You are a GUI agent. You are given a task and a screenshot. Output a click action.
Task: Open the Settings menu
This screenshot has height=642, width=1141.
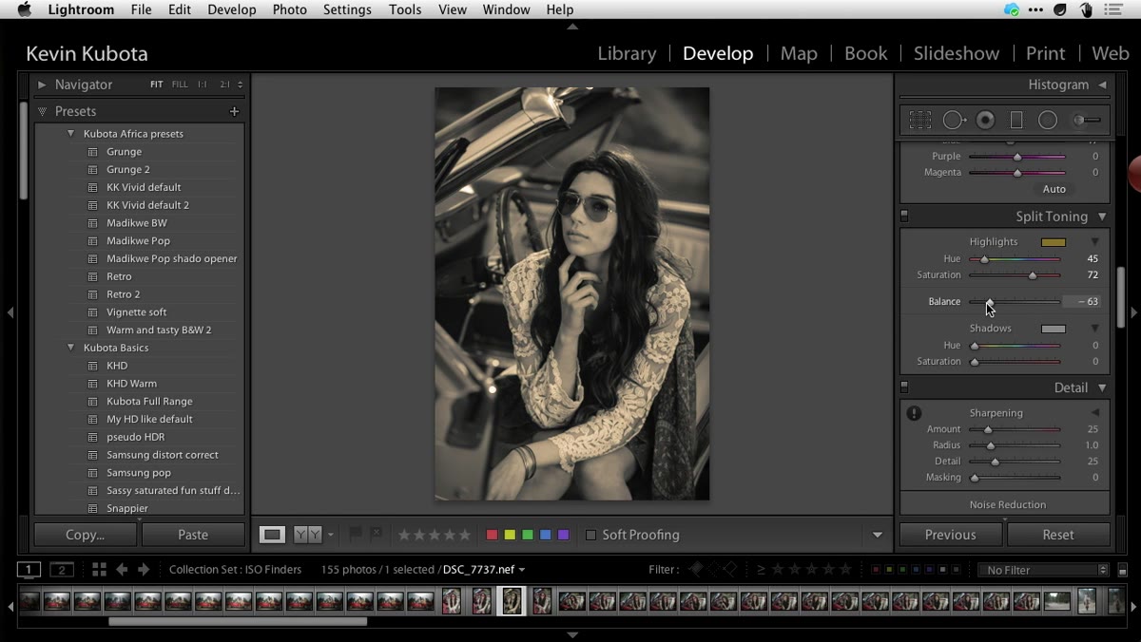347,9
